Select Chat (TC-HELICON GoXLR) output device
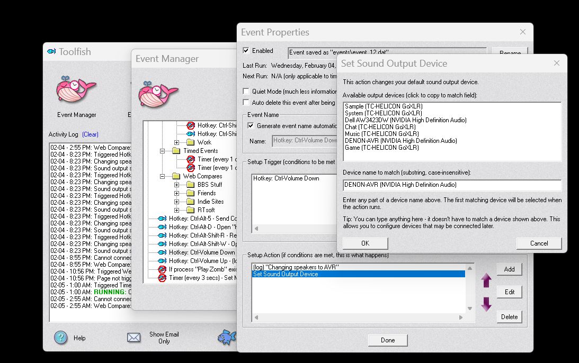 click(380, 127)
